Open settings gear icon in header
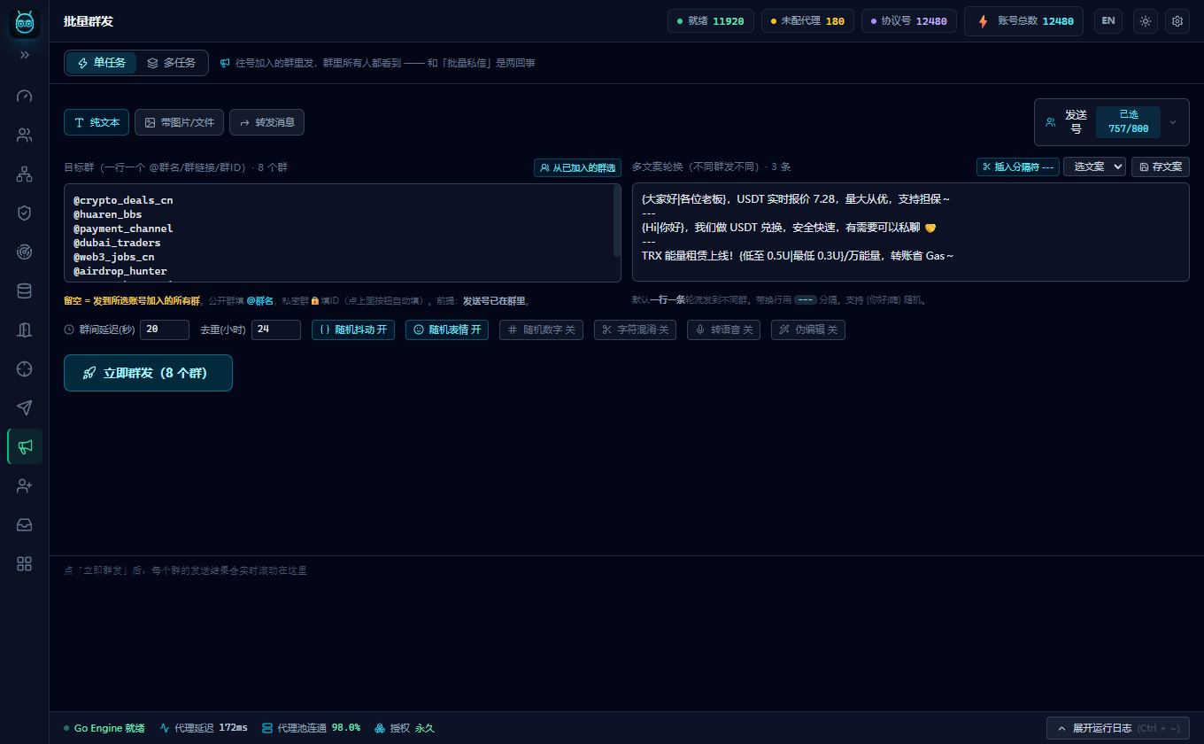The width and height of the screenshot is (1204, 744). (x=1177, y=21)
